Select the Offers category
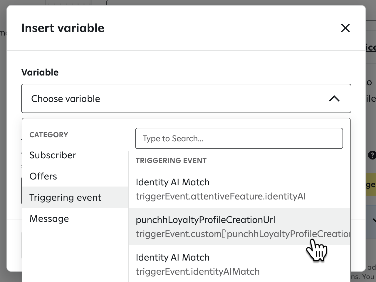Screen dimensions: 376x282 (75, 176)
